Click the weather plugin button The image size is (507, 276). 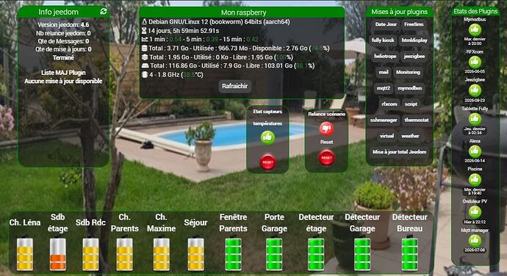click(x=410, y=136)
